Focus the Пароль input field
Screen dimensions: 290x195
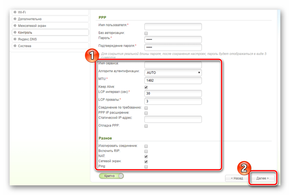point(173,40)
